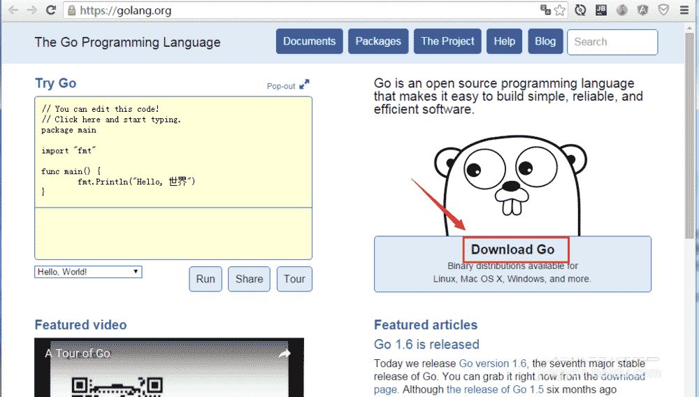Click the Share button
This screenshot has width=699, height=397.
[x=250, y=279]
